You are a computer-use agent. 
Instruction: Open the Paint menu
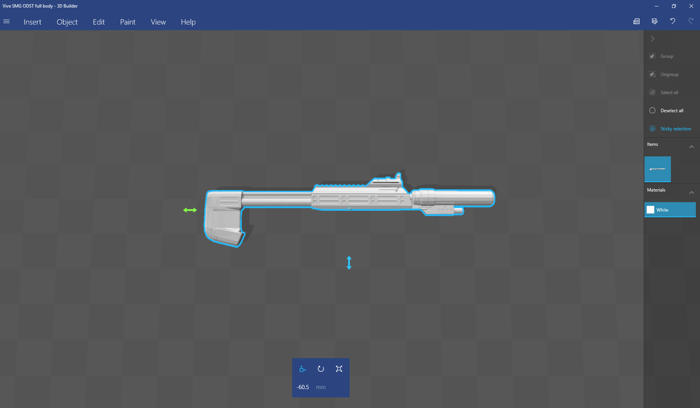(x=128, y=22)
